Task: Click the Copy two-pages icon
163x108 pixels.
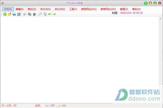Action: tap(30, 14)
